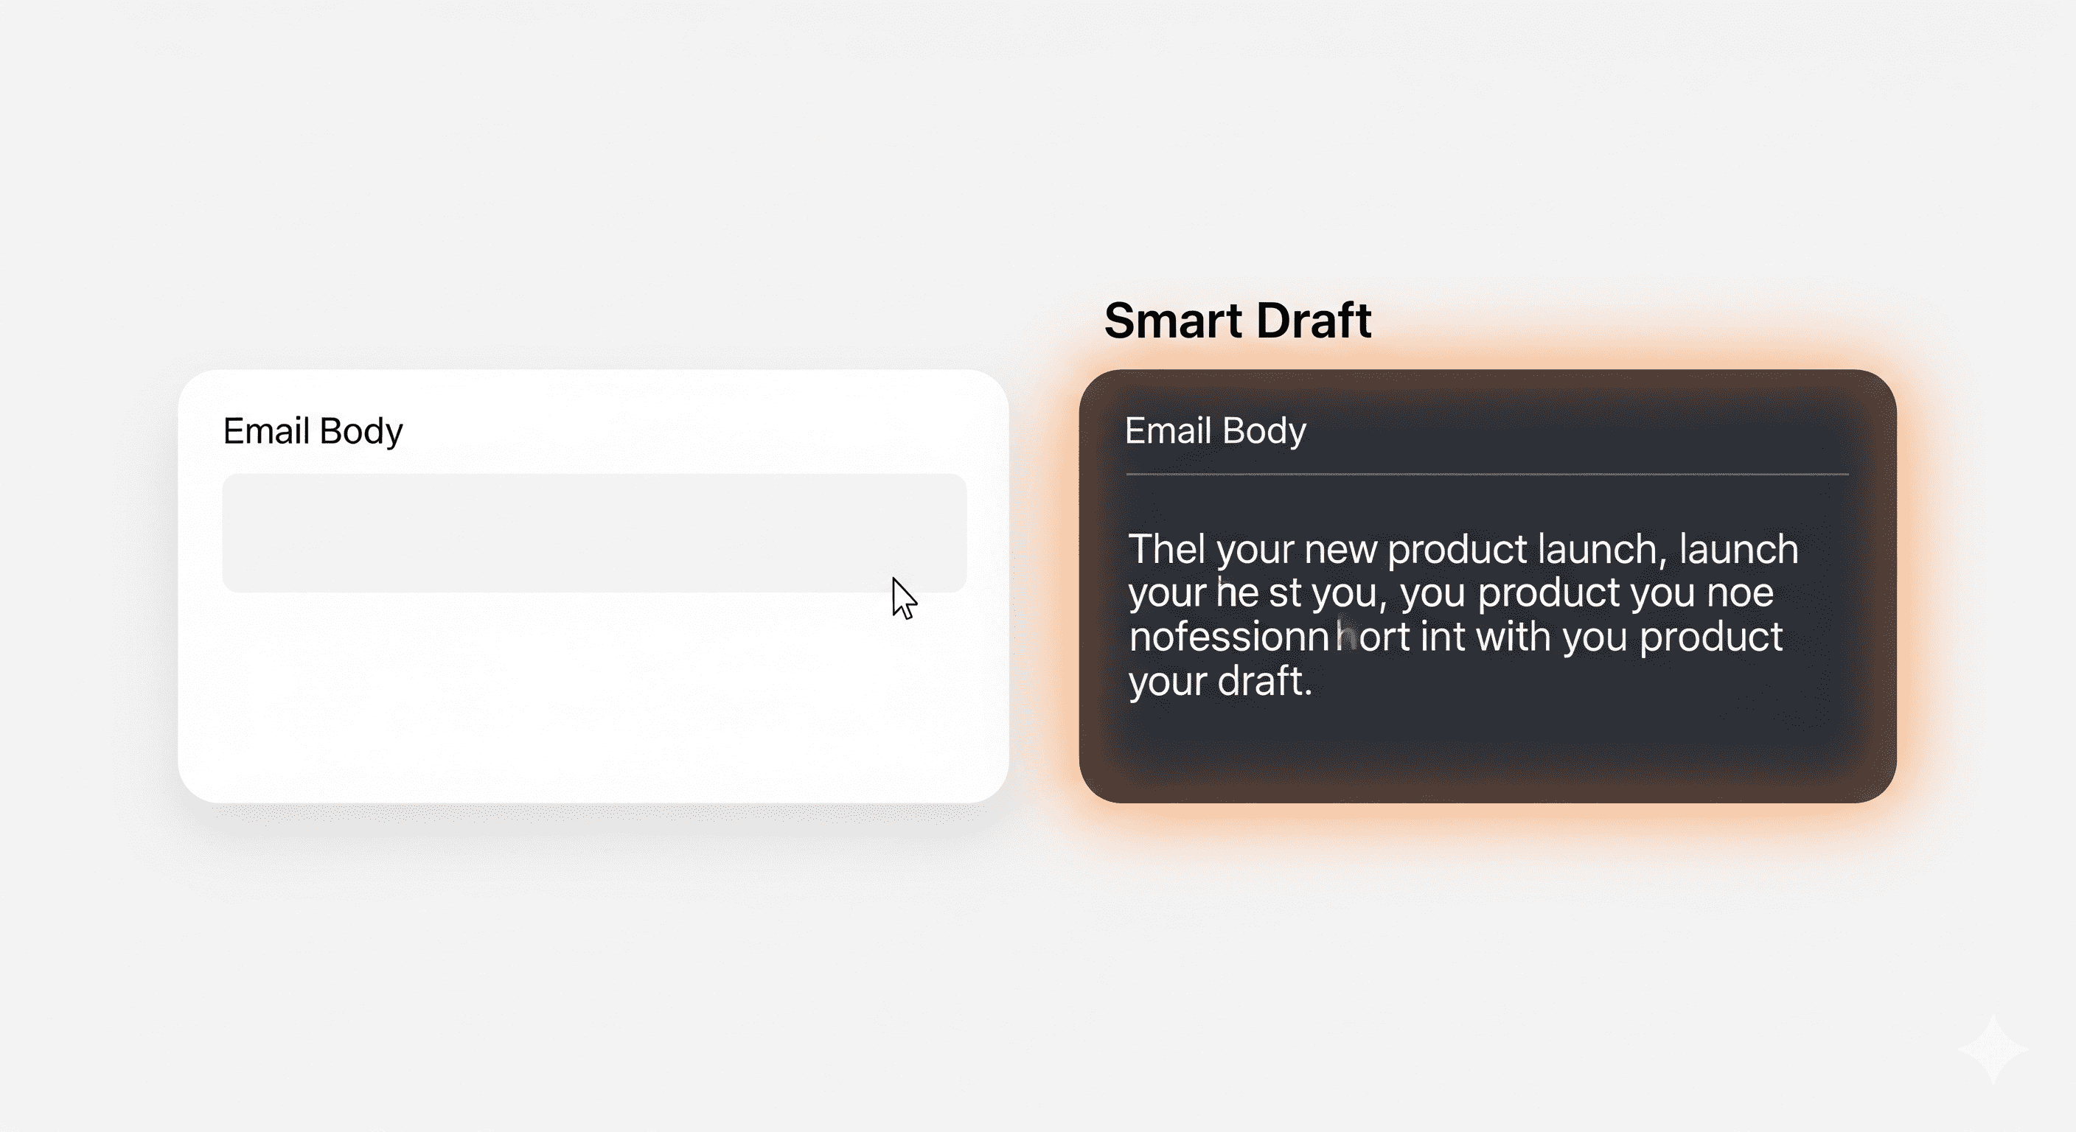Click the word "int" in the draft
The image size is (2076, 1132).
[x=1442, y=637]
